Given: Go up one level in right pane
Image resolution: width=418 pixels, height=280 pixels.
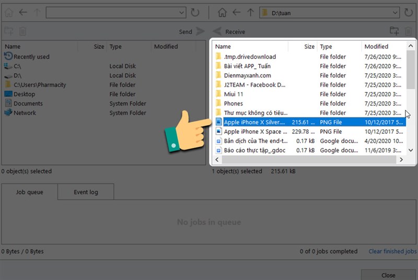Looking at the screenshot, I should pos(250,12).
